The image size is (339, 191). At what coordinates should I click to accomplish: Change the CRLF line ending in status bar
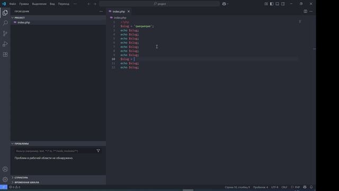(x=284, y=187)
